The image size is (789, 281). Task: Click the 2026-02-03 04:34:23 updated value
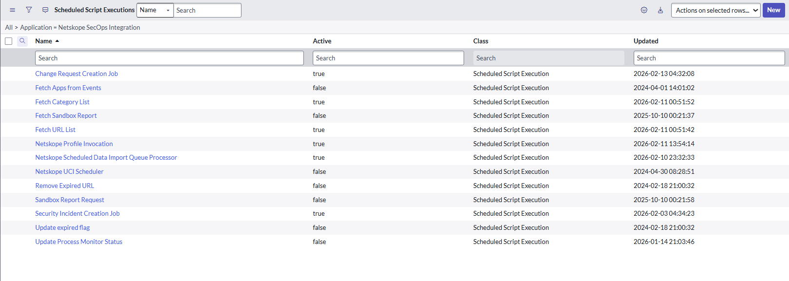[664, 213]
